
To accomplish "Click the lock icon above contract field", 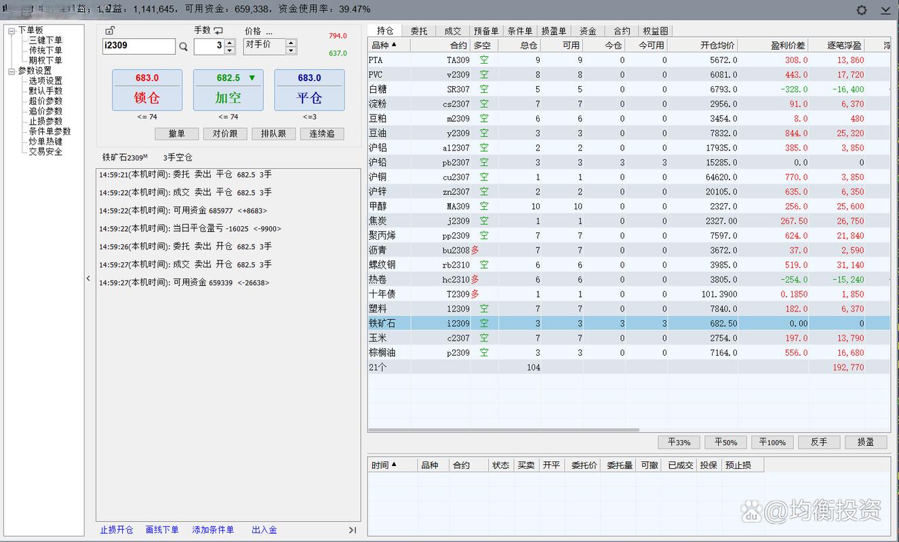I will 110,30.
